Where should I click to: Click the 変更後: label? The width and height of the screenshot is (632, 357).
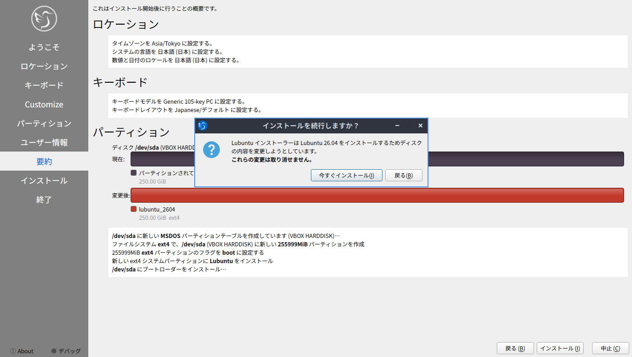[x=121, y=195]
